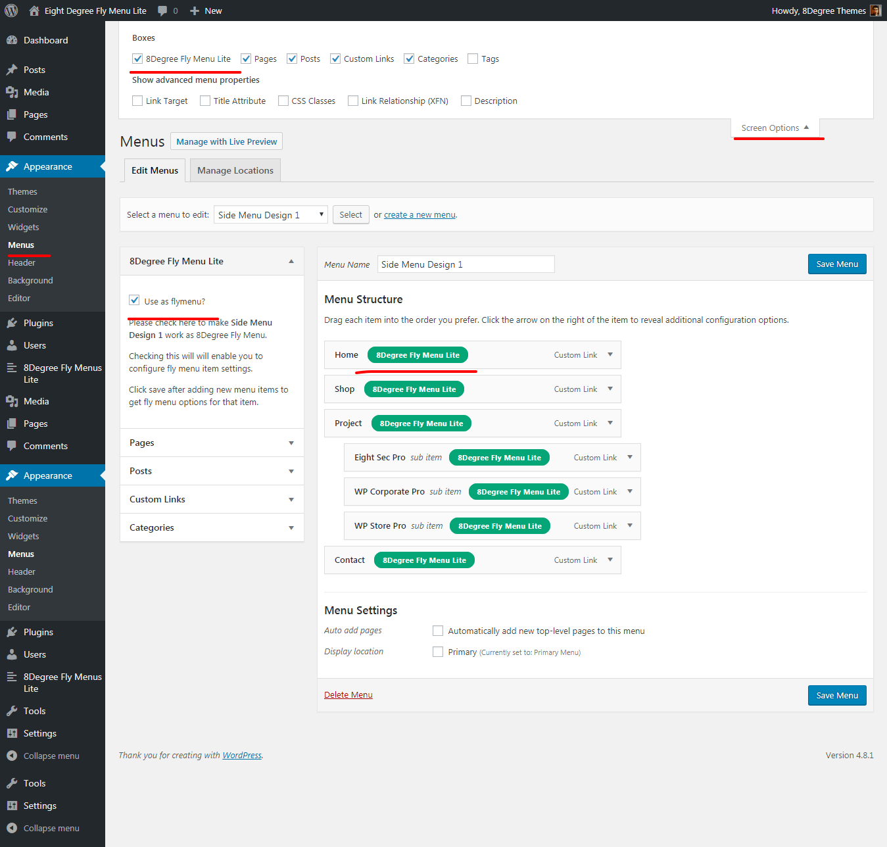Open Dashboard from the sidebar
The image size is (887, 847).
[53, 40]
